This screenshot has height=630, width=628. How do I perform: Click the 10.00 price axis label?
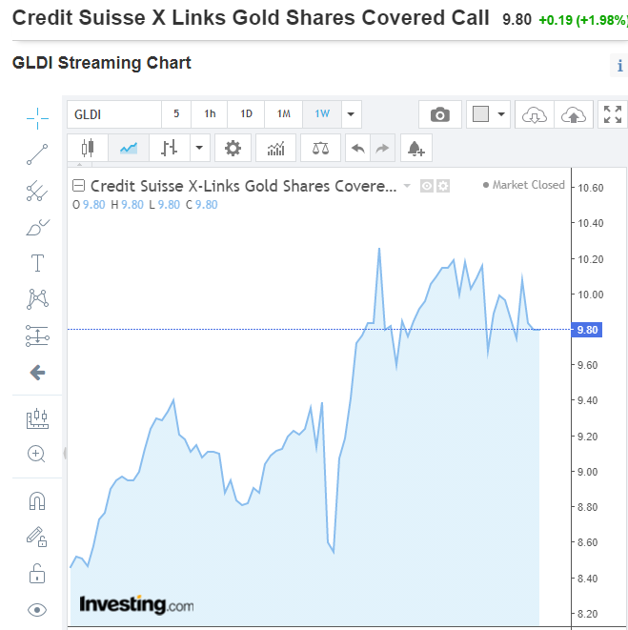pyautogui.click(x=590, y=295)
